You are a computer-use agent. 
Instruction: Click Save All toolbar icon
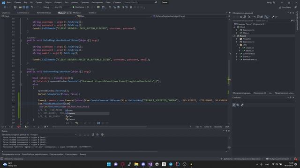click(27, 7)
